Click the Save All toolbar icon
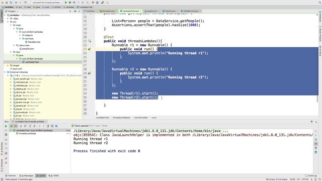The width and height of the screenshot is (322, 181). click(x=7, y=3)
